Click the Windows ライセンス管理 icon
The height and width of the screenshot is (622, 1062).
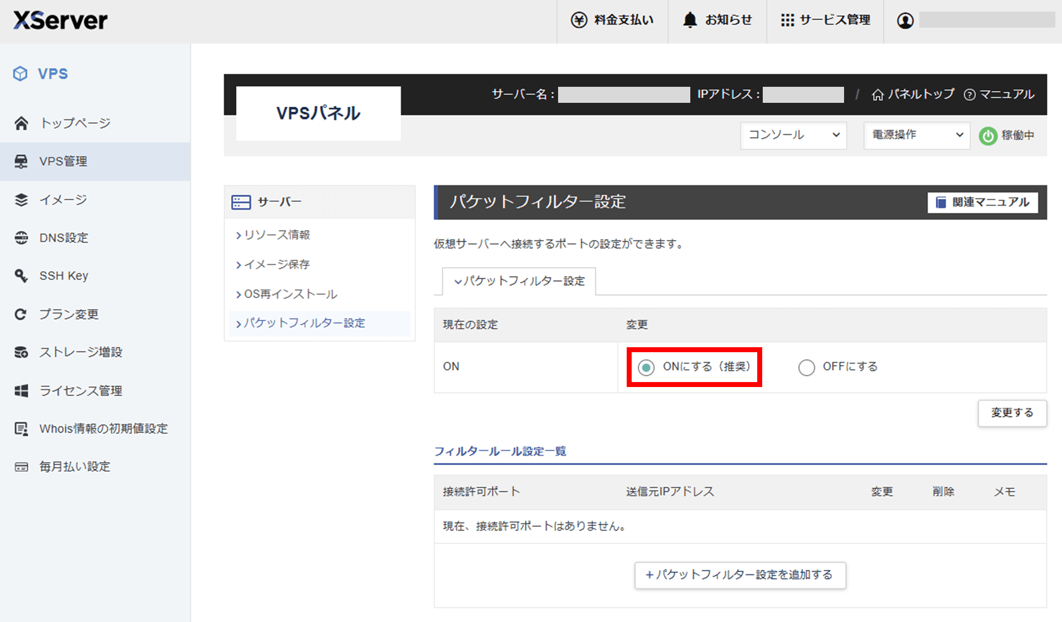pos(21,391)
